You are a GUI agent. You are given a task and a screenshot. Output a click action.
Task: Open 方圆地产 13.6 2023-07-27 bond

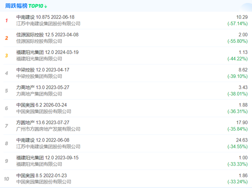[43, 122]
